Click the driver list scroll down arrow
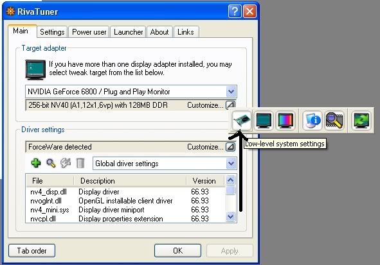The image size is (380, 265). point(230,216)
